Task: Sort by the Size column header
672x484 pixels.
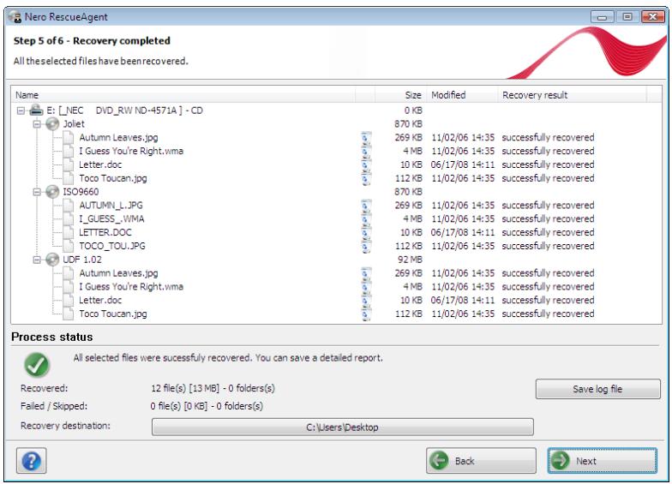Action: 401,95
